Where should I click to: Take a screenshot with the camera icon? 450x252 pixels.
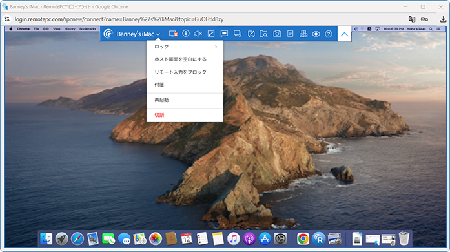point(277,34)
